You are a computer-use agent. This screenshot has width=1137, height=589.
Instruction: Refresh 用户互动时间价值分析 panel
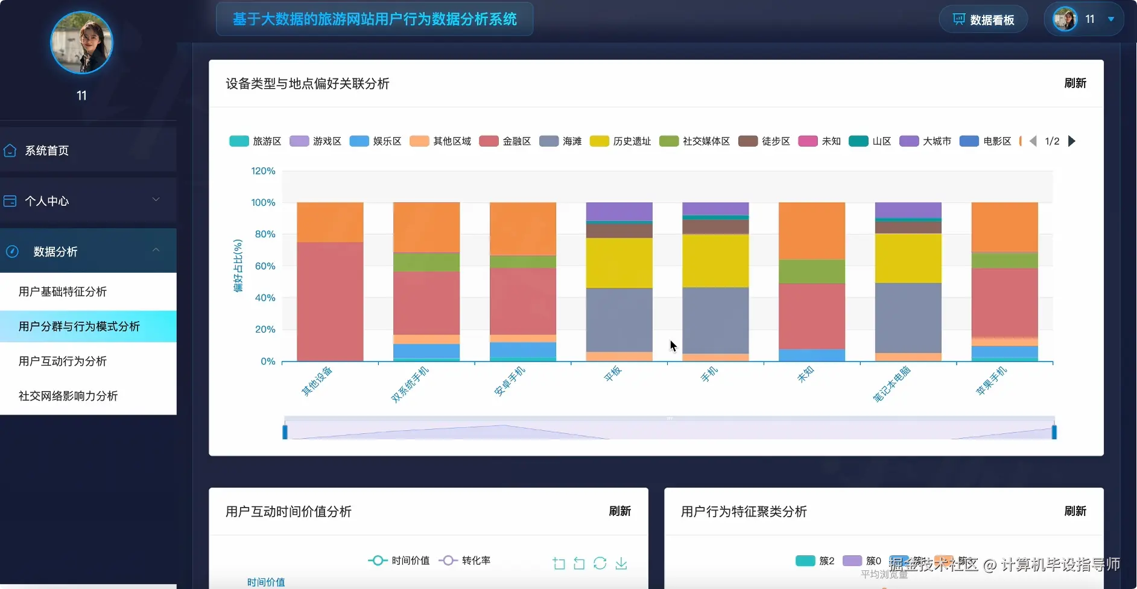619,511
